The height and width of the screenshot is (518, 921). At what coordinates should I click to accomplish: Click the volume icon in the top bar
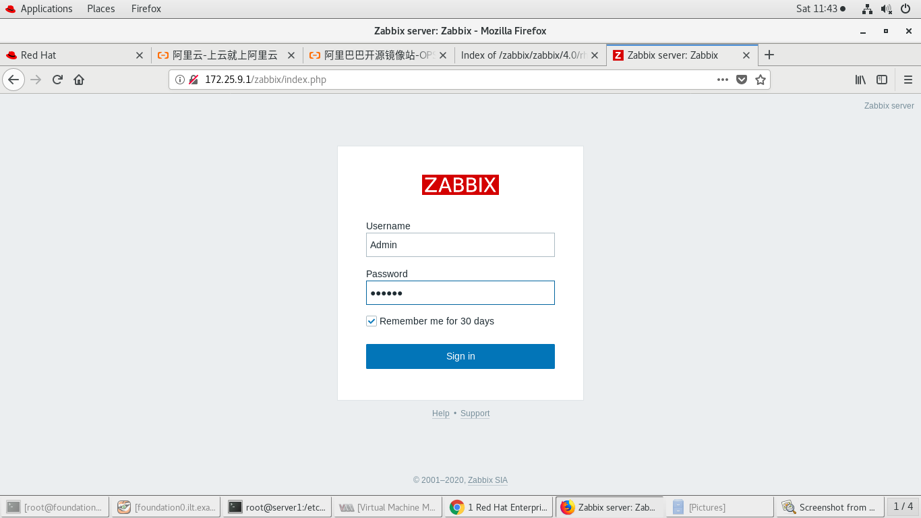point(884,8)
